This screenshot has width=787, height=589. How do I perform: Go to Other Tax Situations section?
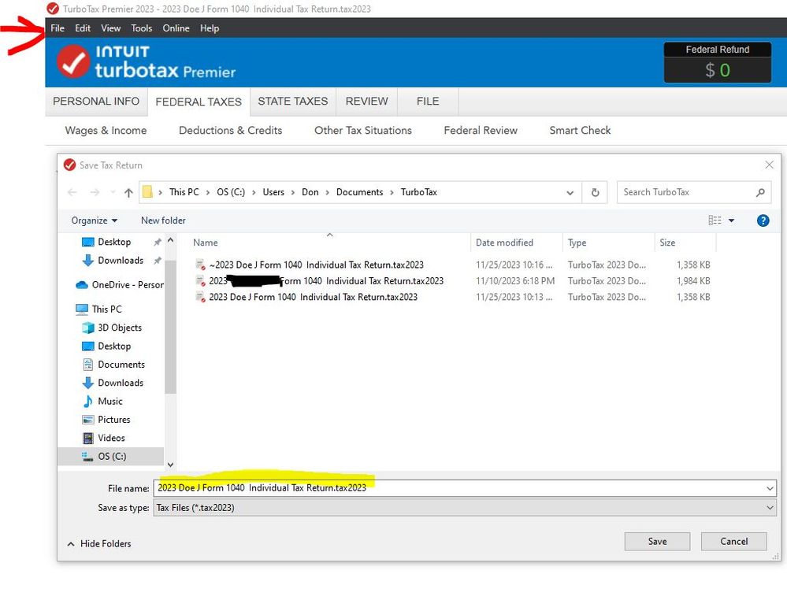[363, 131]
